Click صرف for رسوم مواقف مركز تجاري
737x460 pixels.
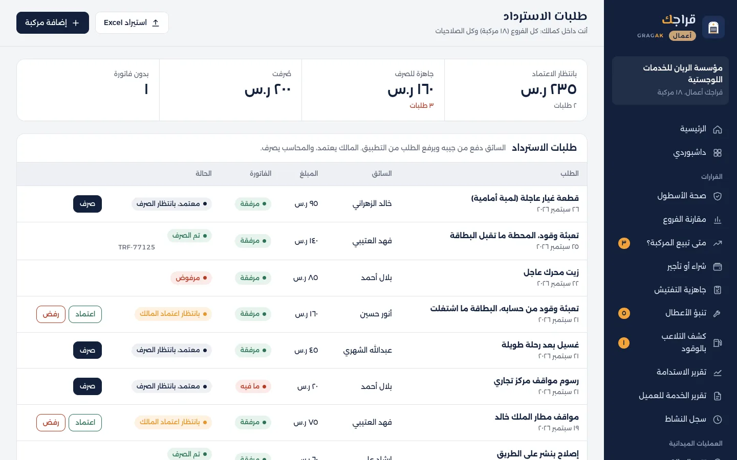(x=88, y=386)
